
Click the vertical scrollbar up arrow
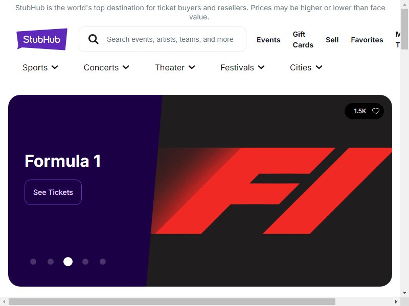pos(404,4)
